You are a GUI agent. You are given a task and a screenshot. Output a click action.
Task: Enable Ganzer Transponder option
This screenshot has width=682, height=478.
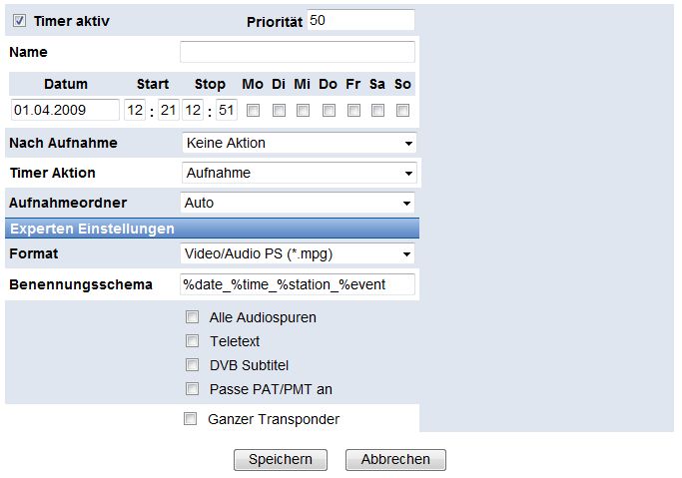tap(190, 419)
